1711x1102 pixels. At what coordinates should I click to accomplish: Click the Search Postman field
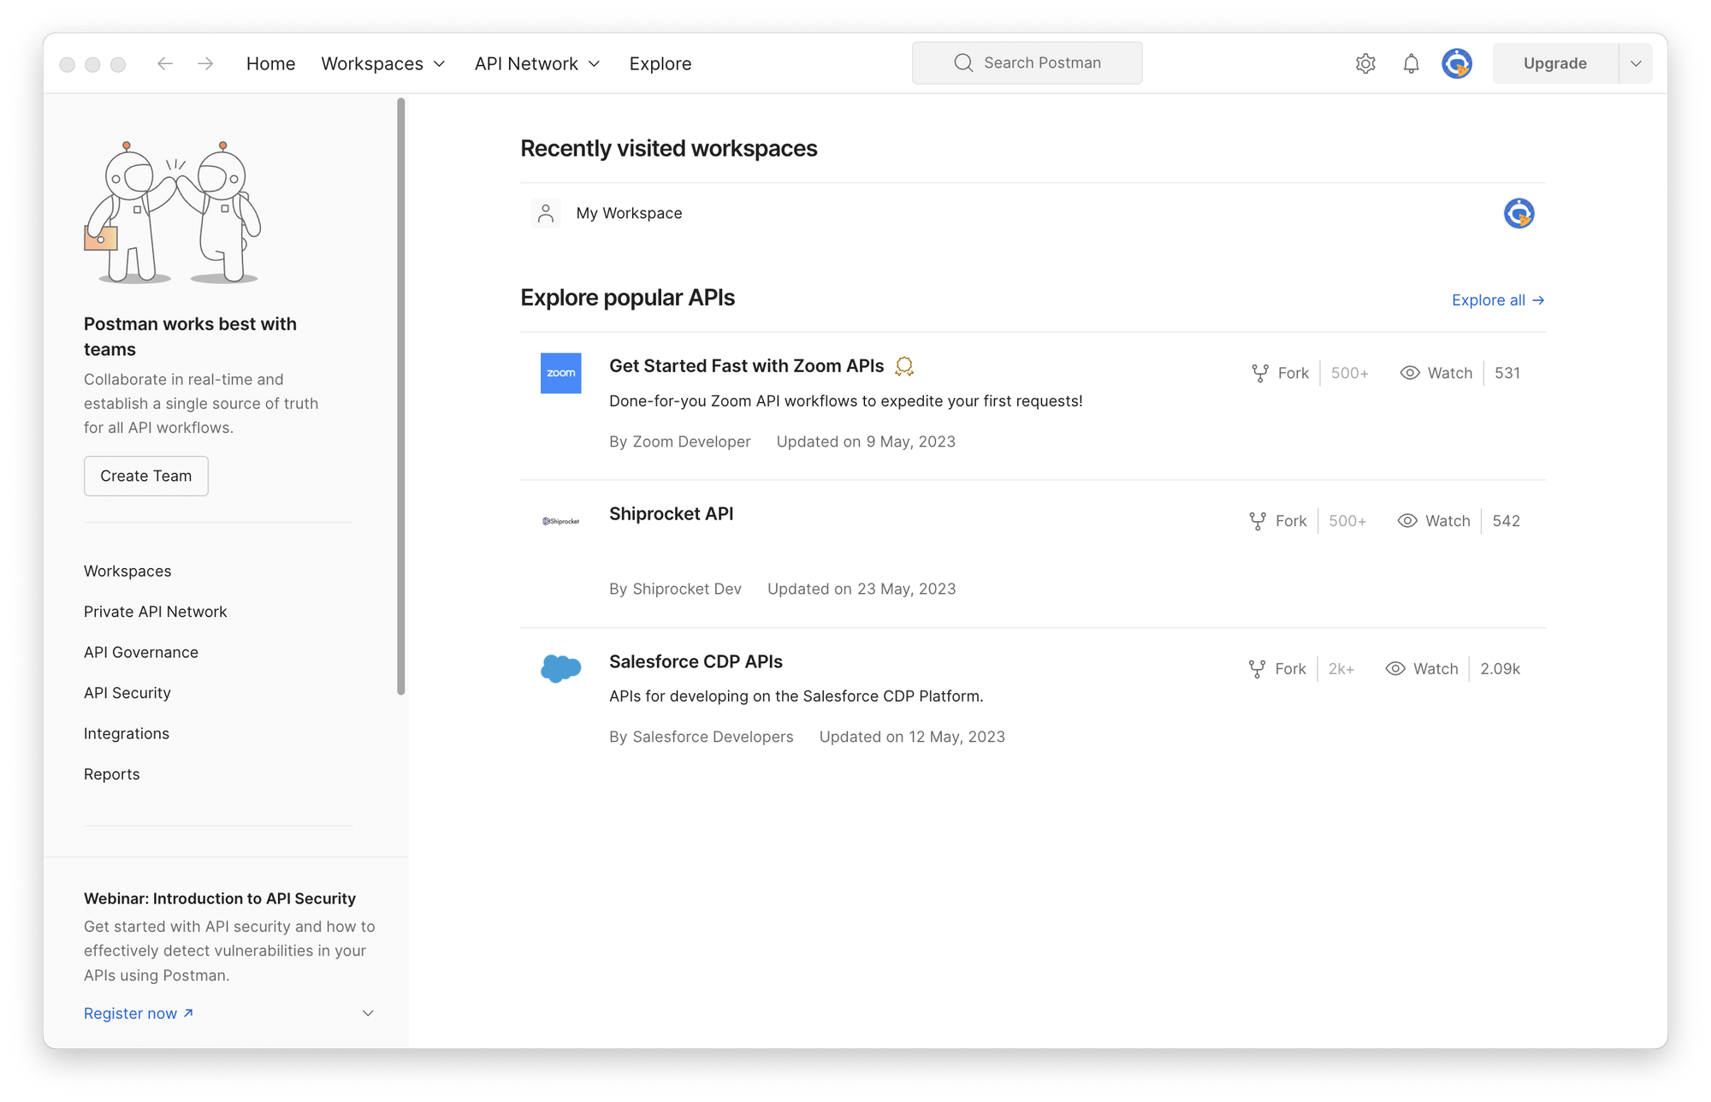point(1027,63)
